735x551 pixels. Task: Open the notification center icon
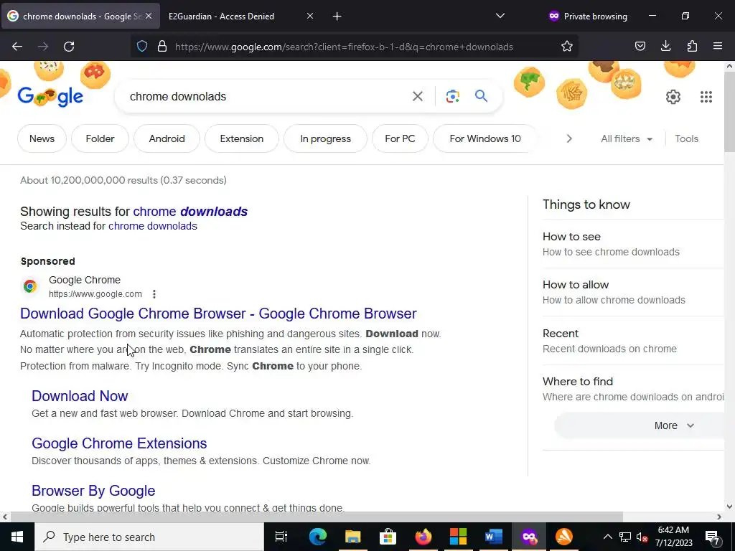click(x=712, y=537)
